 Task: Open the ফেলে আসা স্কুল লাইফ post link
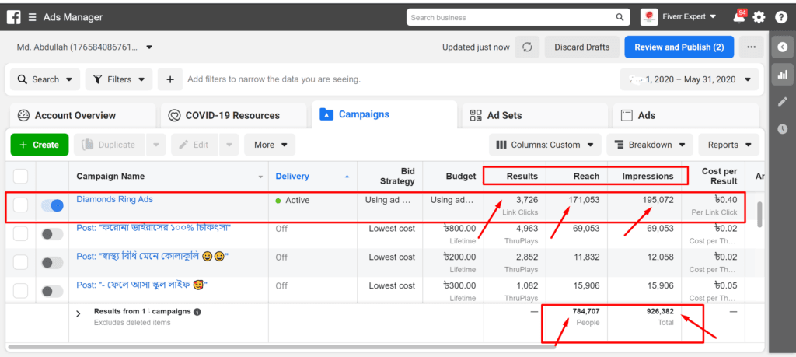[142, 285]
